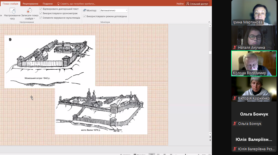Click the Спільний доступ share button
This screenshot has width=278, height=155.
pyautogui.click(x=197, y=4)
